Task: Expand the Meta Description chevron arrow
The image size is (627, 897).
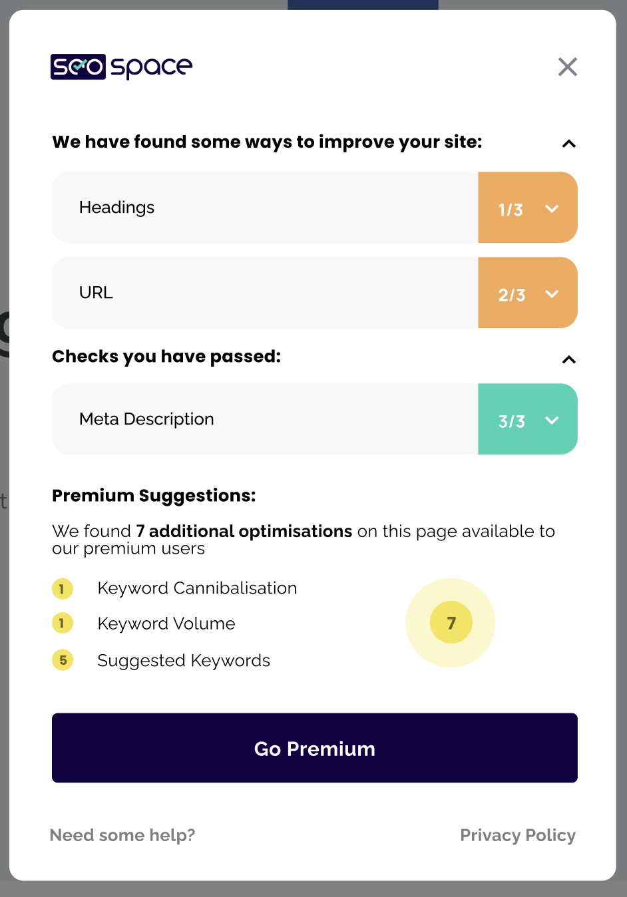Action: [552, 420]
